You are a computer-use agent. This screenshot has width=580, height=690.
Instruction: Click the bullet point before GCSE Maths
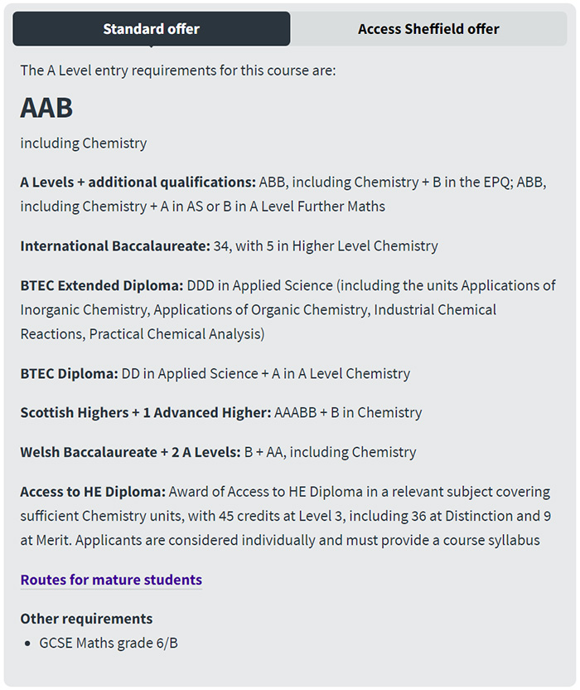coord(29,644)
